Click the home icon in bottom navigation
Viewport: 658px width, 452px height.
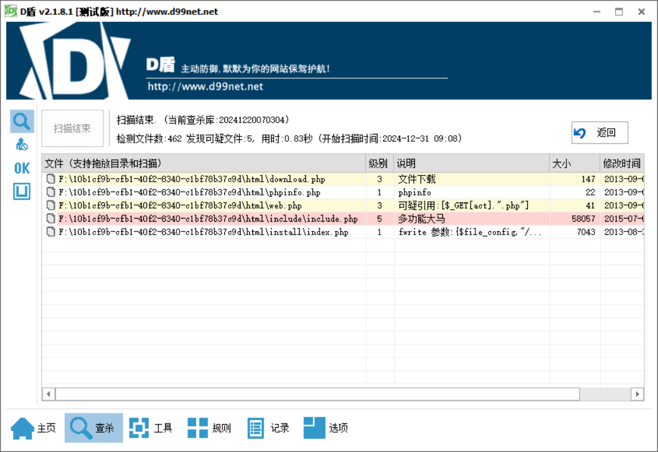click(22, 428)
